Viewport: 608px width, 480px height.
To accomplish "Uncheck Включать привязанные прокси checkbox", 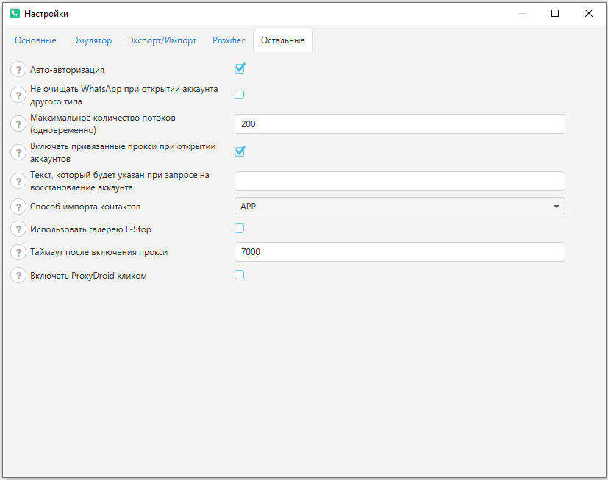I will click(x=240, y=151).
